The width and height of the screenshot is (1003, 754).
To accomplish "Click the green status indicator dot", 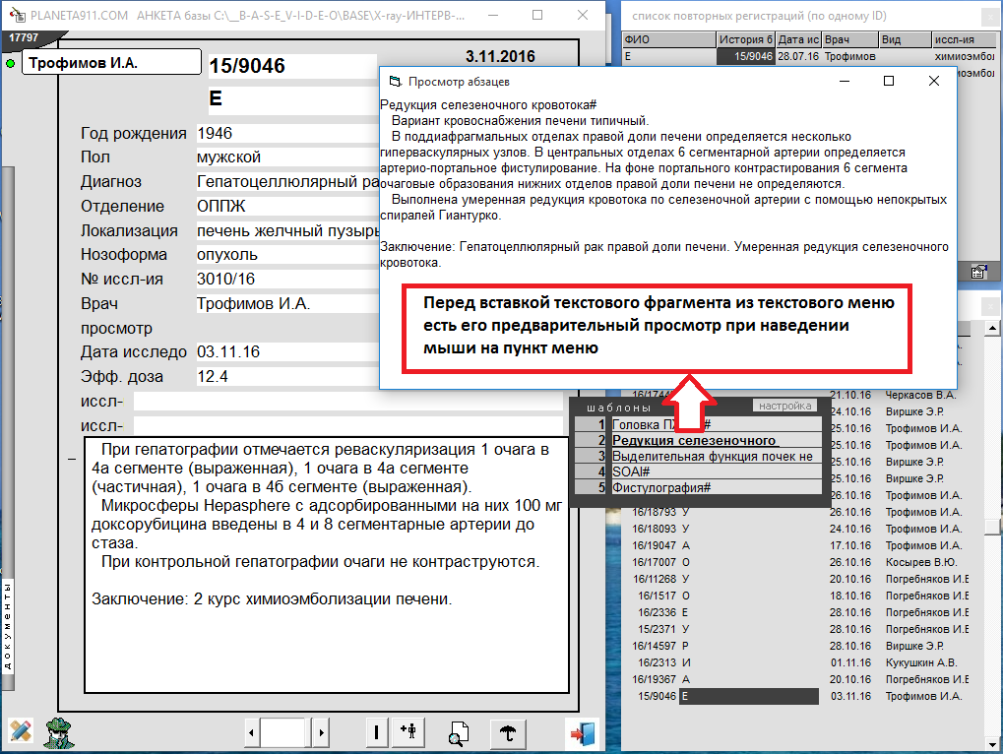I will tap(11, 63).
